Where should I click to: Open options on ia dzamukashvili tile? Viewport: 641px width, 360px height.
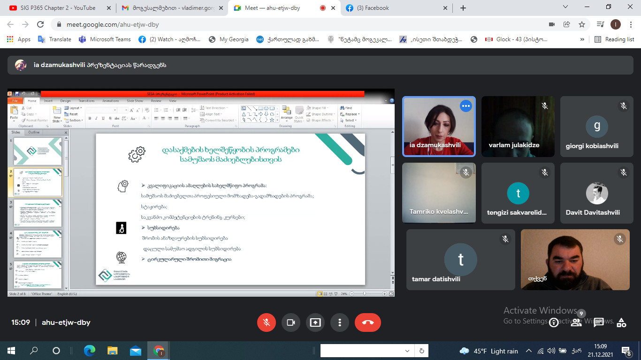pyautogui.click(x=465, y=106)
